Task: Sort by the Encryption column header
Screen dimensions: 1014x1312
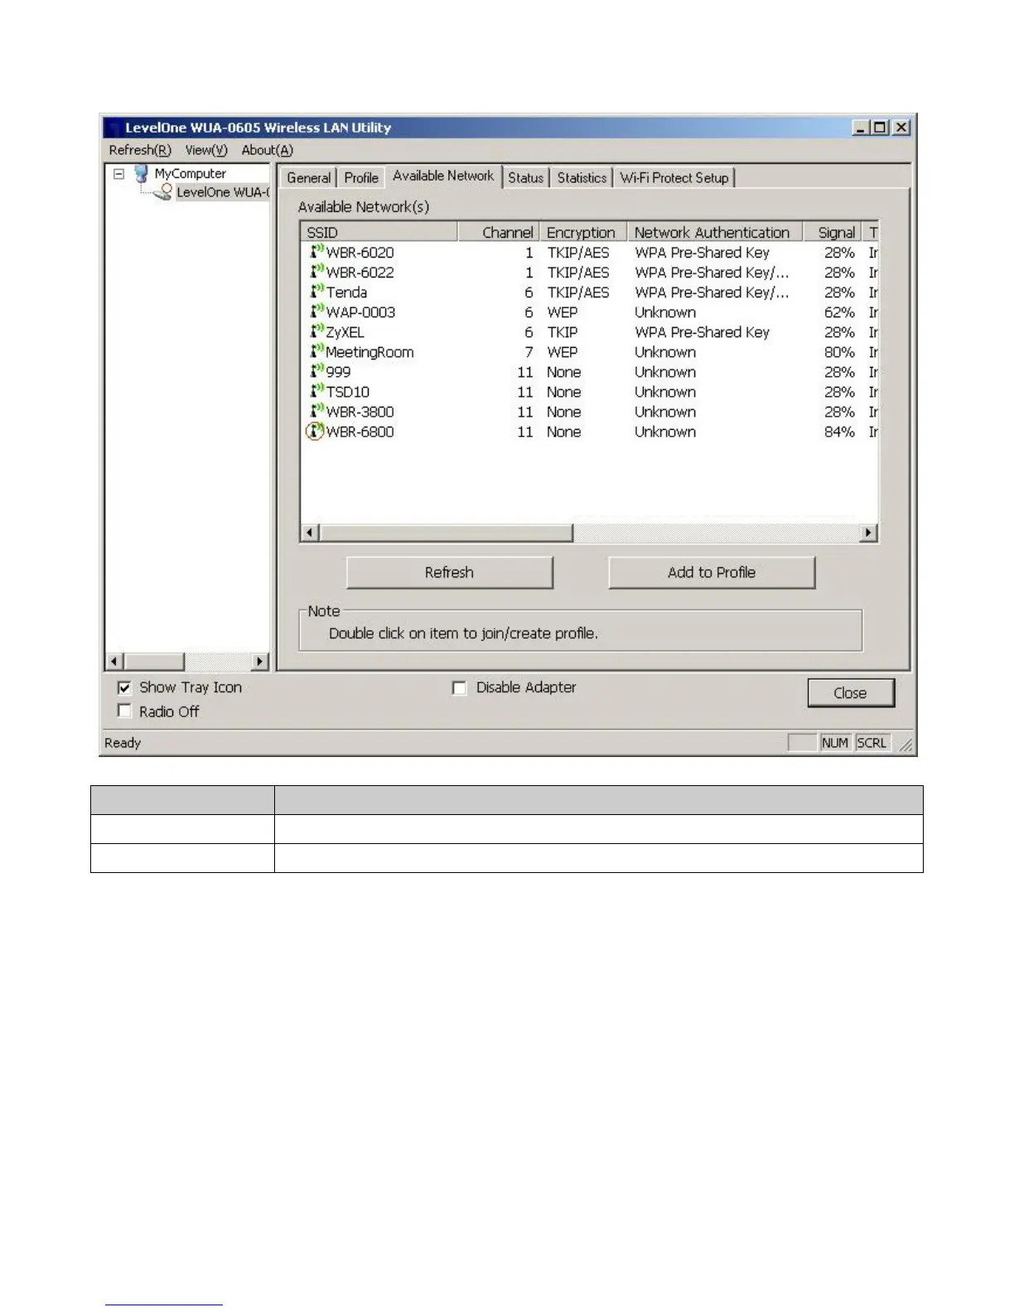Action: (x=583, y=232)
